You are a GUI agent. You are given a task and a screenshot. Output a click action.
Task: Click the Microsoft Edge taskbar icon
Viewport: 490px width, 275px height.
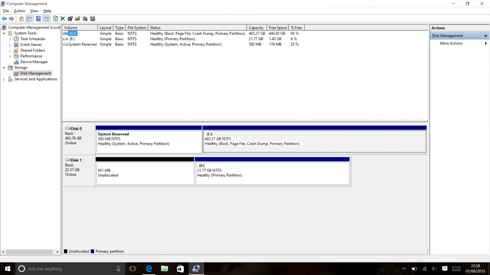(x=148, y=268)
